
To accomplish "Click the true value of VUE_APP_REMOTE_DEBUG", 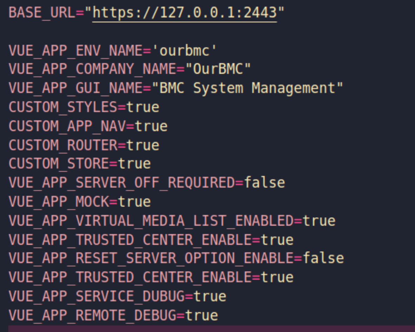I will point(202,315).
